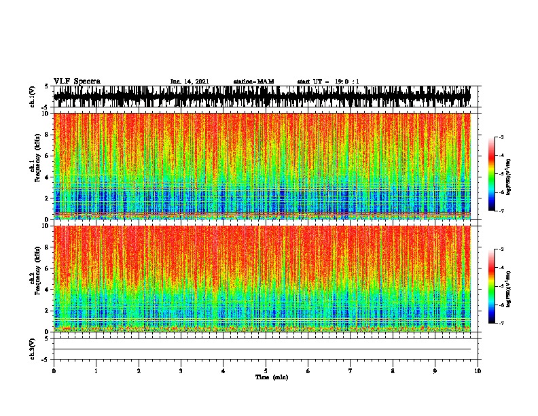Click the "-3" label on ch.1 color bar

(501, 137)
